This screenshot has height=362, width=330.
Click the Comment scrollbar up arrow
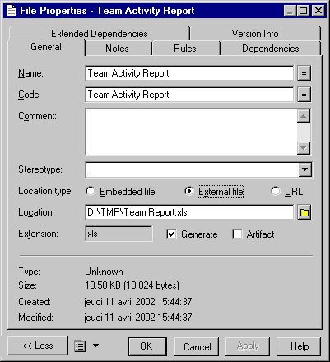point(304,116)
